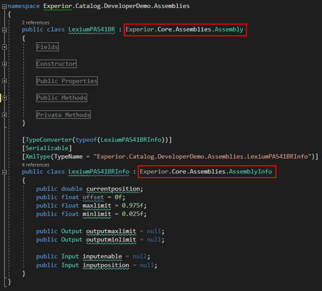Screen dimensions: 322x291
Task: Click the collapsed 'Constructor' region label
Action: 56,64
